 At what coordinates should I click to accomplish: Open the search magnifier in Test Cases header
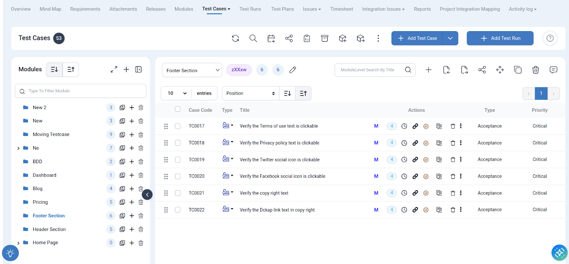click(x=253, y=38)
